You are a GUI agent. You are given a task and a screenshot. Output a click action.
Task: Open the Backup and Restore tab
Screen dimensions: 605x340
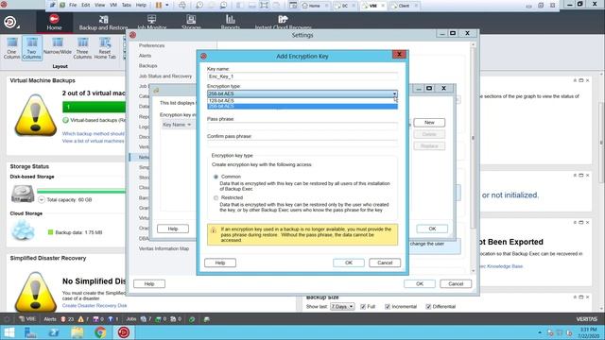click(103, 23)
